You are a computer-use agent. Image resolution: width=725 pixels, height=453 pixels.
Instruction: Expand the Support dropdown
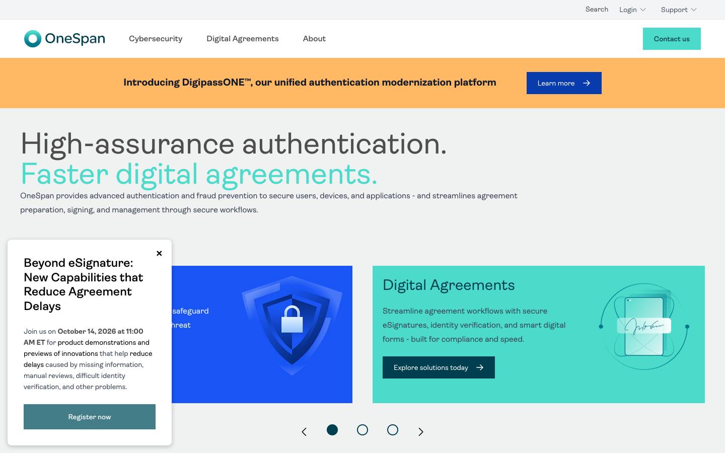click(679, 10)
